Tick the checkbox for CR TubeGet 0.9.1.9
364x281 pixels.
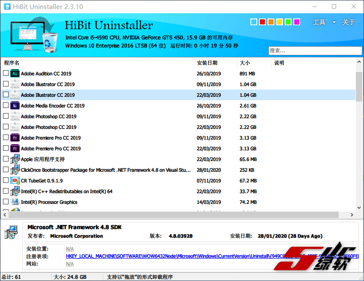(x=6, y=181)
